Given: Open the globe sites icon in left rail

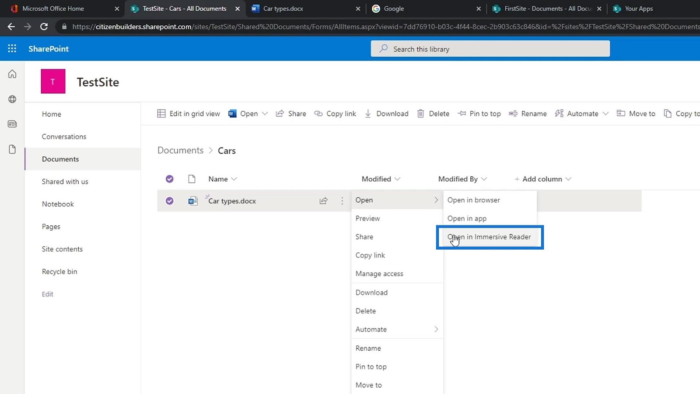Looking at the screenshot, I should click(x=12, y=99).
